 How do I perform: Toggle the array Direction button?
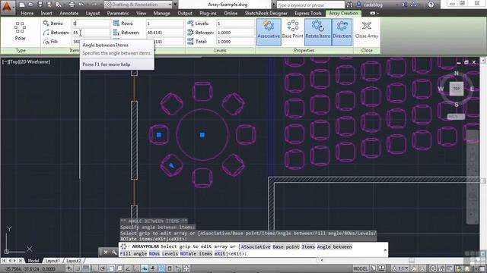pos(342,32)
